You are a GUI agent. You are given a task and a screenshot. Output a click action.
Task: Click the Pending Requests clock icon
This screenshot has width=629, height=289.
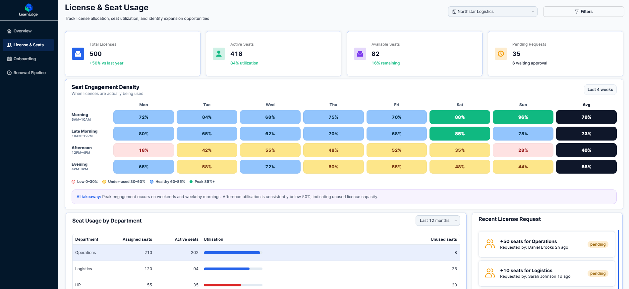point(501,54)
